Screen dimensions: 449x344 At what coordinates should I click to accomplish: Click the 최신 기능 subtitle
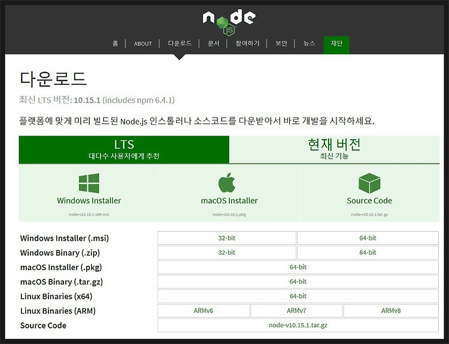(x=334, y=156)
